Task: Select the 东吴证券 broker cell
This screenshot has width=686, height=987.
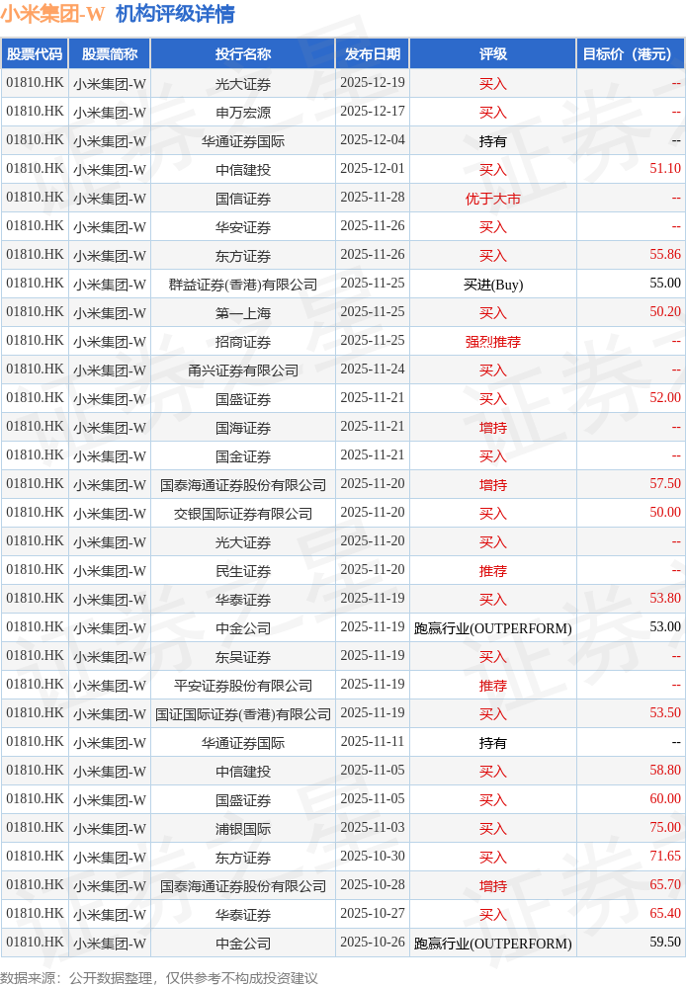Action: tap(243, 656)
